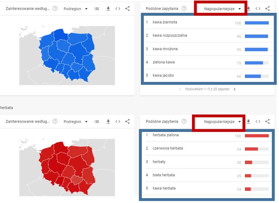Click help icon beside Zainteresowanie według

[x=55, y=8]
